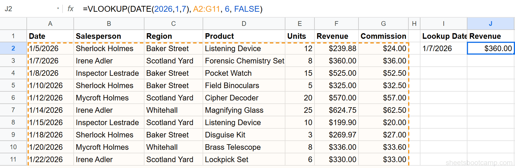Select column I header
This screenshot has height=168, width=515.
point(444,23)
